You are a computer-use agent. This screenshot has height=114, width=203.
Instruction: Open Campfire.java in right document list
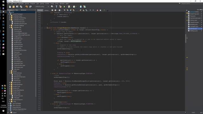pyautogui.click(x=194, y=27)
